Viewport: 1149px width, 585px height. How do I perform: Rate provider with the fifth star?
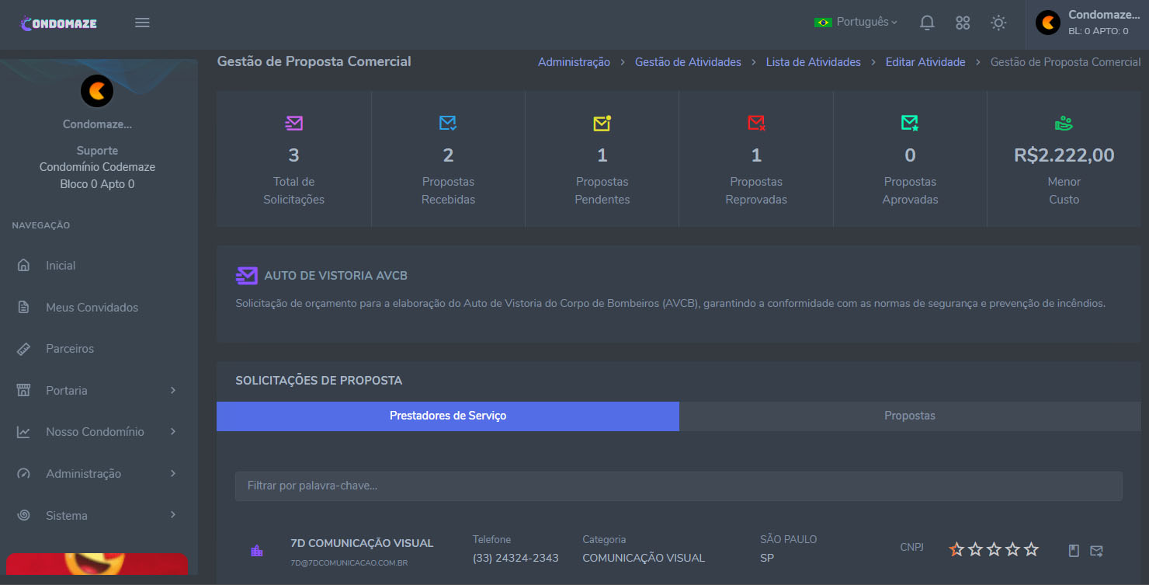pos(1031,550)
